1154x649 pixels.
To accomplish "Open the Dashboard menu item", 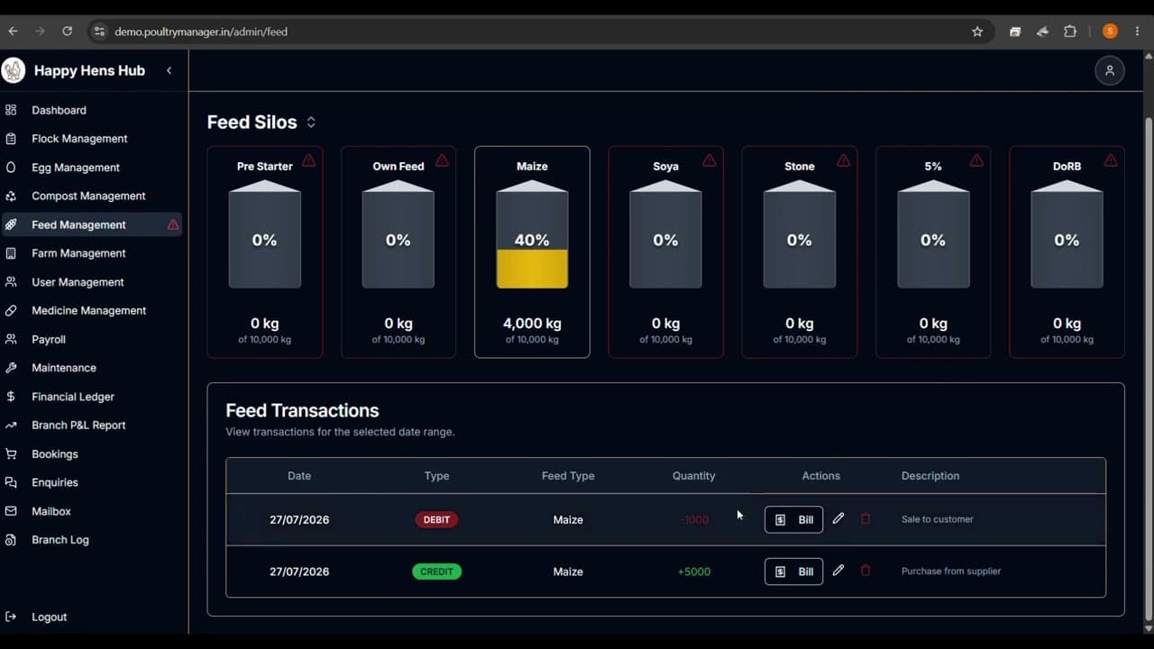I will [91, 110].
